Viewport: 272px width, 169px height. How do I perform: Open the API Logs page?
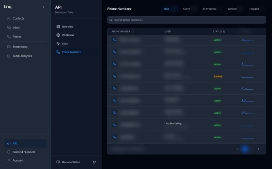65,43
